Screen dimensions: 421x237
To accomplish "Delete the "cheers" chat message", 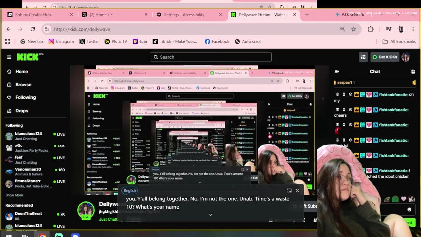I will click(337, 110).
